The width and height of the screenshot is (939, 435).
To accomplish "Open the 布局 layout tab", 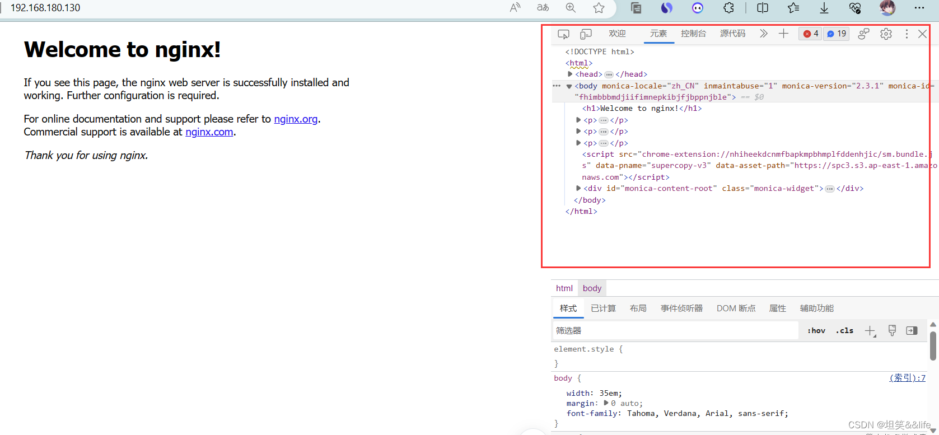I will (638, 308).
